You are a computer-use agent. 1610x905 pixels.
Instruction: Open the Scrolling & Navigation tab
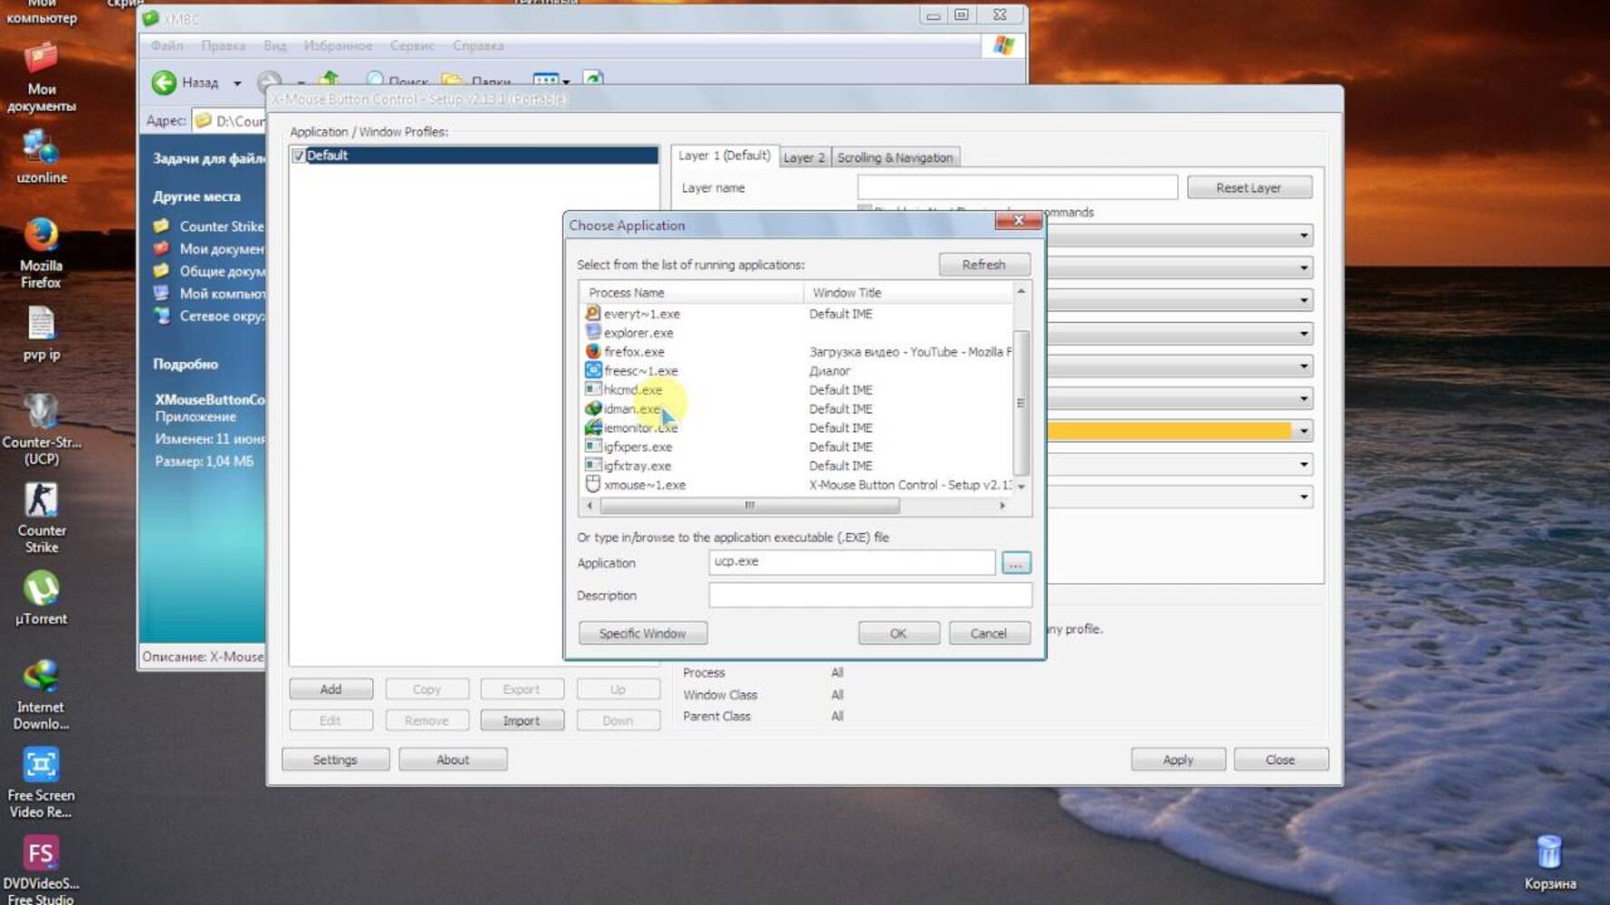click(895, 157)
